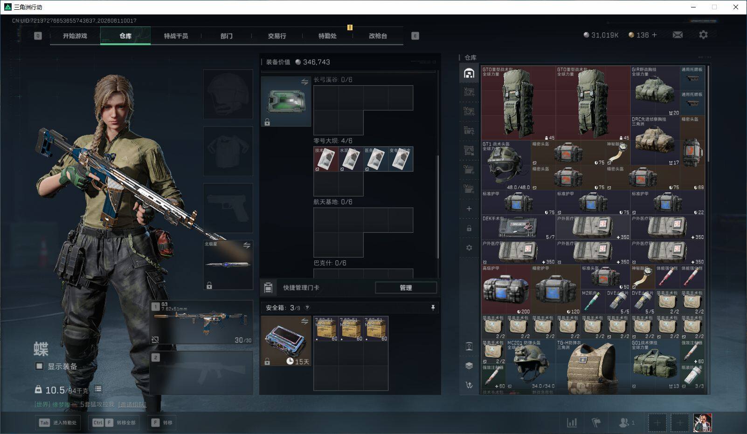Select the main warehouse sidebar icon
747x434 pixels.
click(x=469, y=73)
